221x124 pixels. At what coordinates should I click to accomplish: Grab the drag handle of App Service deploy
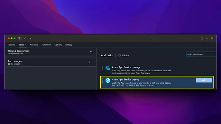[x=103, y=81]
